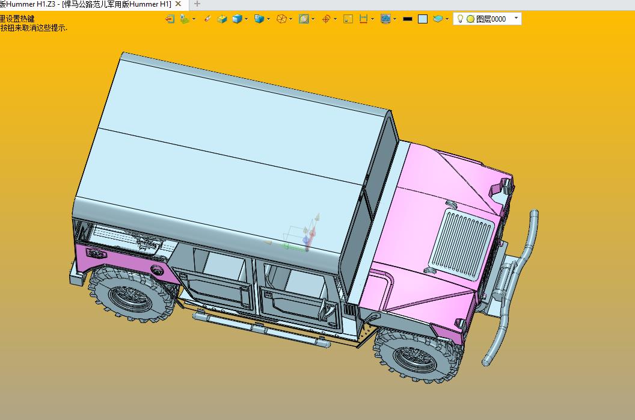Viewport: 635px width, 420px height.
Task: Click the wireframe polyhedron icon
Action: click(x=281, y=19)
